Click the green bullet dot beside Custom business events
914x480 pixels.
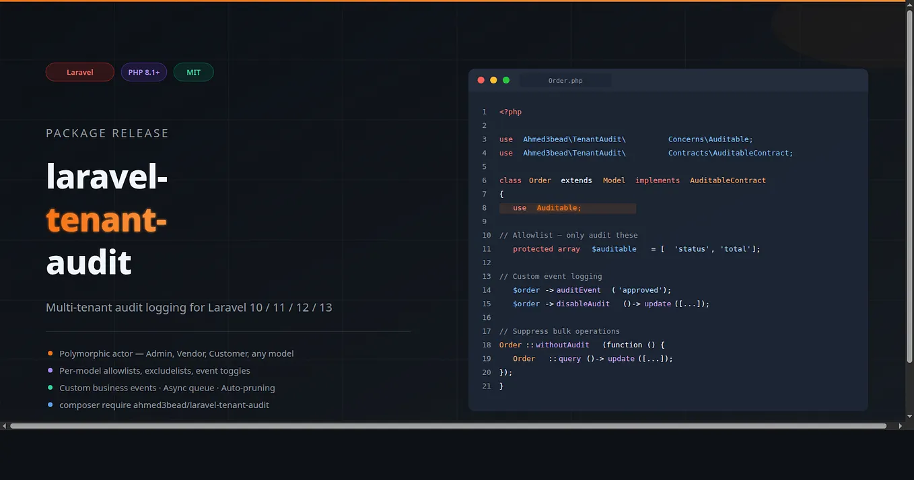[x=50, y=388]
